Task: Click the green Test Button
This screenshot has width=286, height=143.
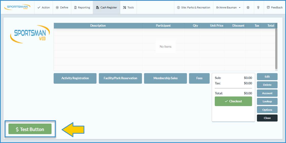Action: pos(30,129)
